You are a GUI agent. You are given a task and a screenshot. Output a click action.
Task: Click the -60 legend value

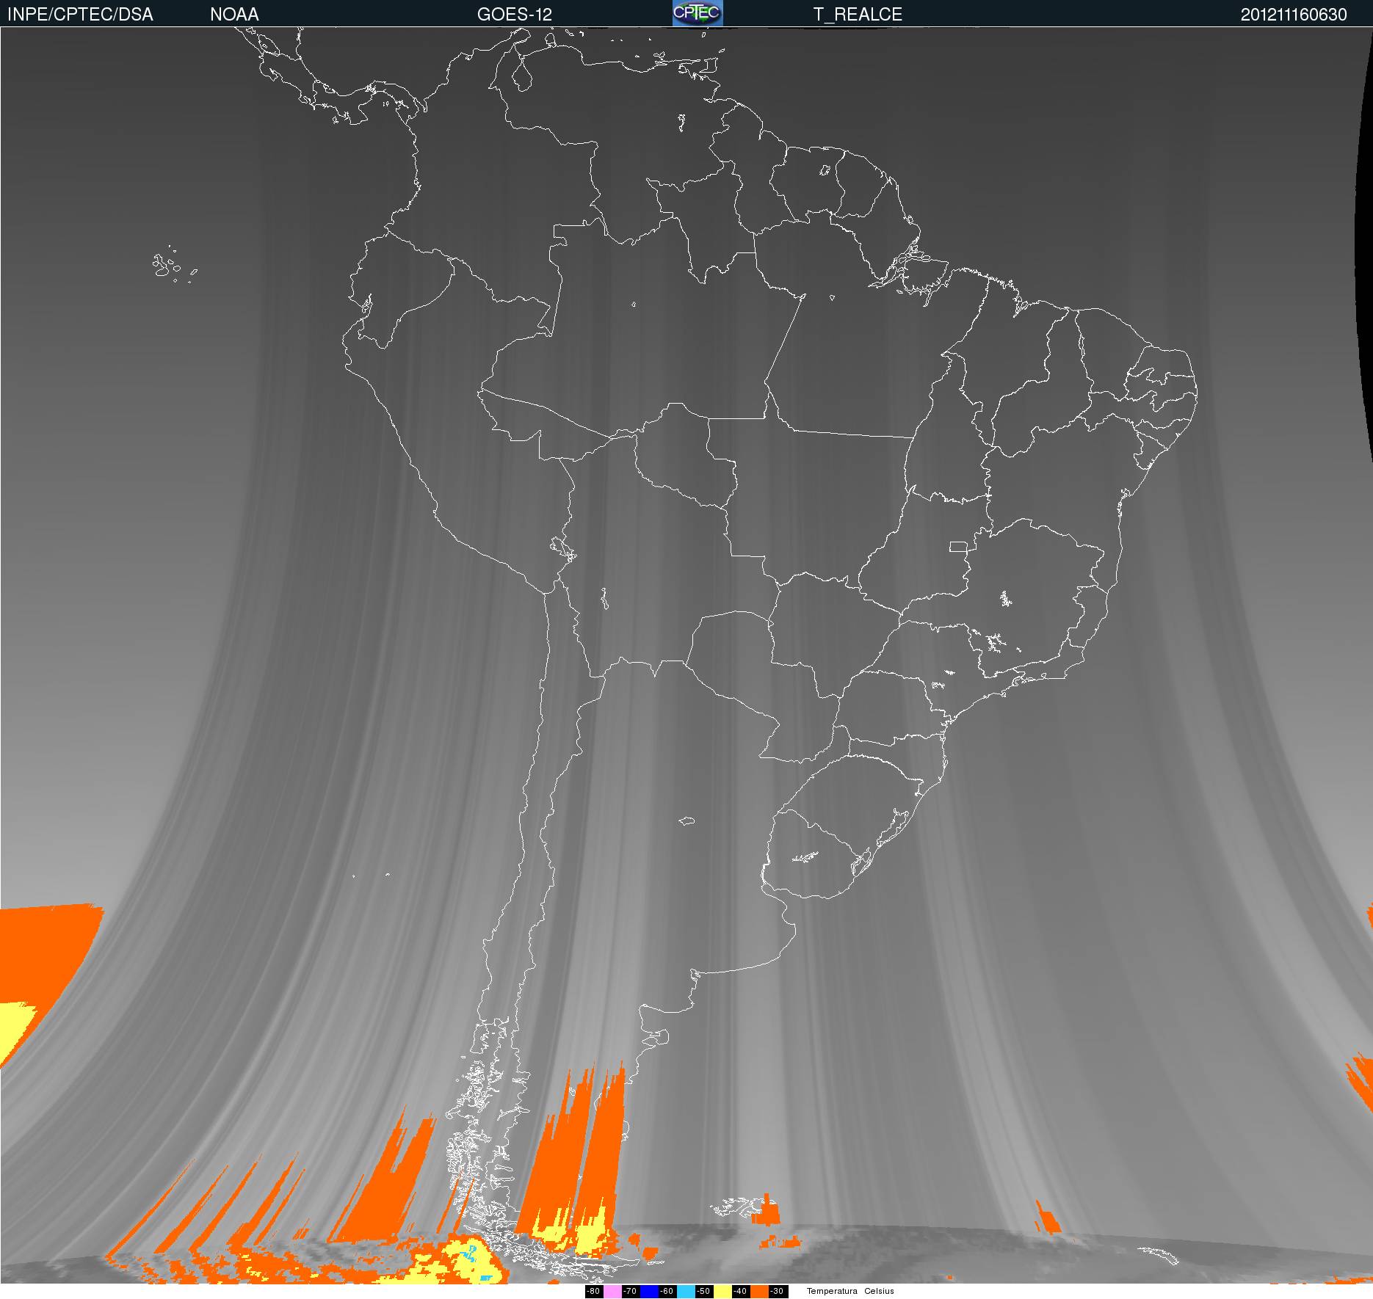(667, 1292)
